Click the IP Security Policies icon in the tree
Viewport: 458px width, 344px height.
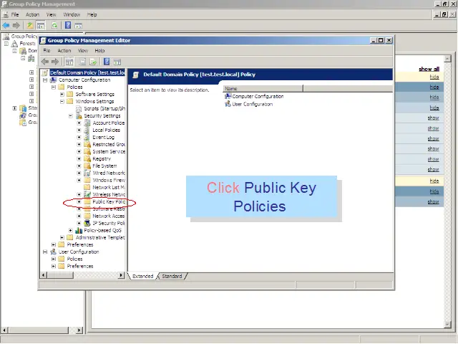click(87, 223)
